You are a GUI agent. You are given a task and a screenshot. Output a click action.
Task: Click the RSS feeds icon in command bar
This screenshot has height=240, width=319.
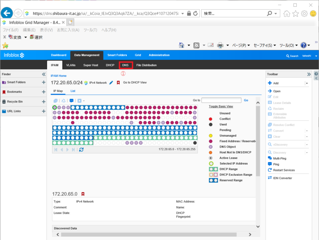coord(196,45)
